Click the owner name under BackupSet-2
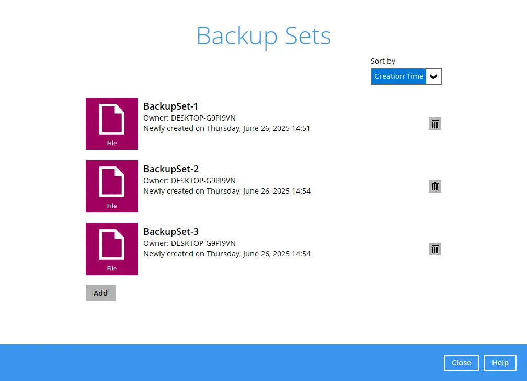The image size is (527, 381). pyautogui.click(x=189, y=180)
